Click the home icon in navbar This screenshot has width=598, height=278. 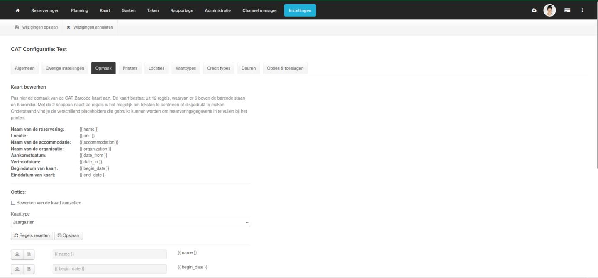coord(17,10)
